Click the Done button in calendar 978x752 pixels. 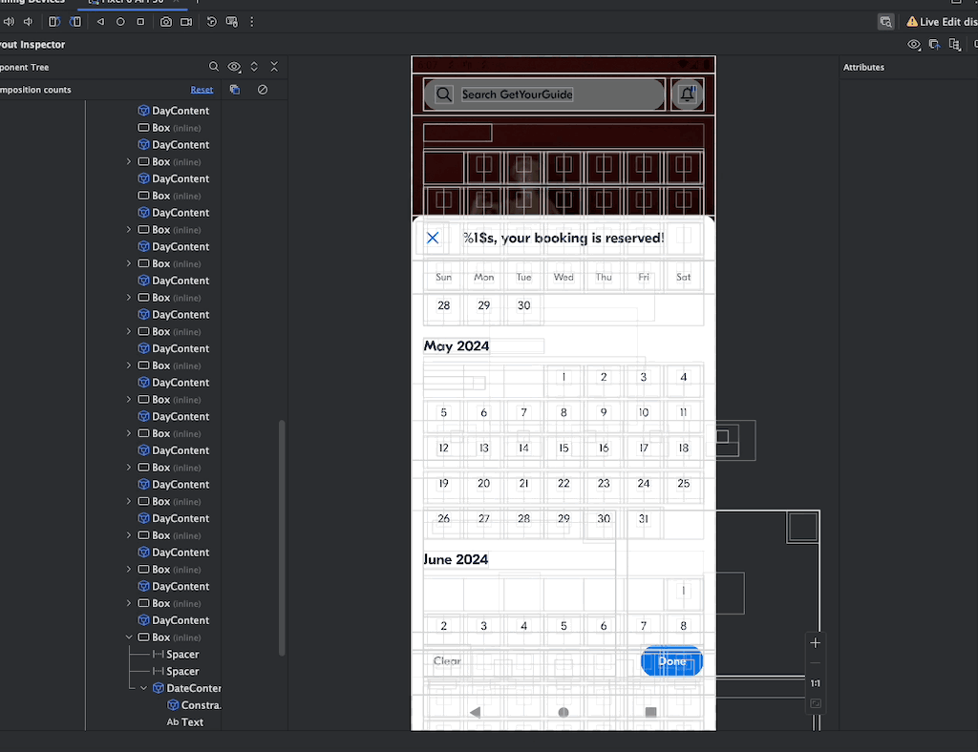coord(671,661)
